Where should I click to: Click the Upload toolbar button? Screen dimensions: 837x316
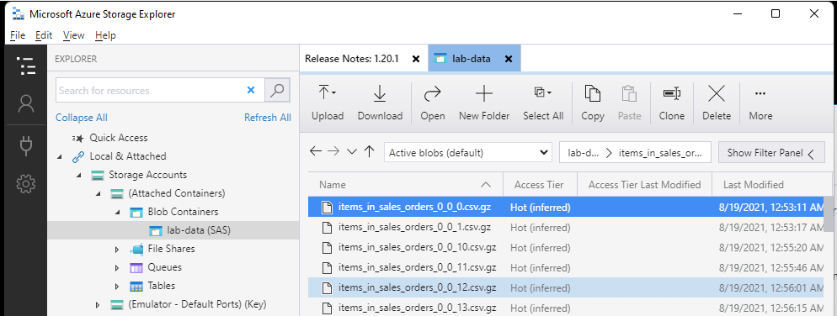(328, 103)
